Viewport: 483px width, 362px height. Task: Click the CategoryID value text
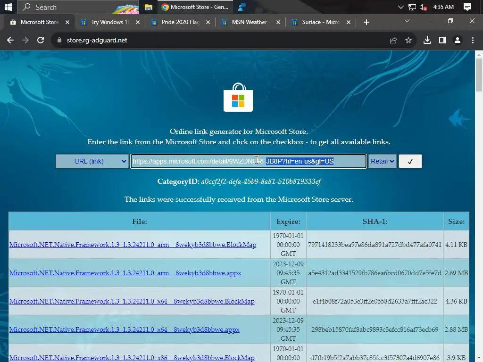pos(261,181)
